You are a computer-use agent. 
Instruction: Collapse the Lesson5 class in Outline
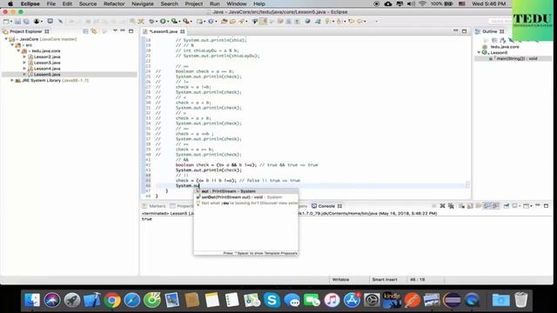pyautogui.click(x=479, y=52)
